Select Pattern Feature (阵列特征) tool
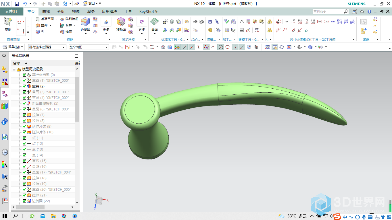 69,19
